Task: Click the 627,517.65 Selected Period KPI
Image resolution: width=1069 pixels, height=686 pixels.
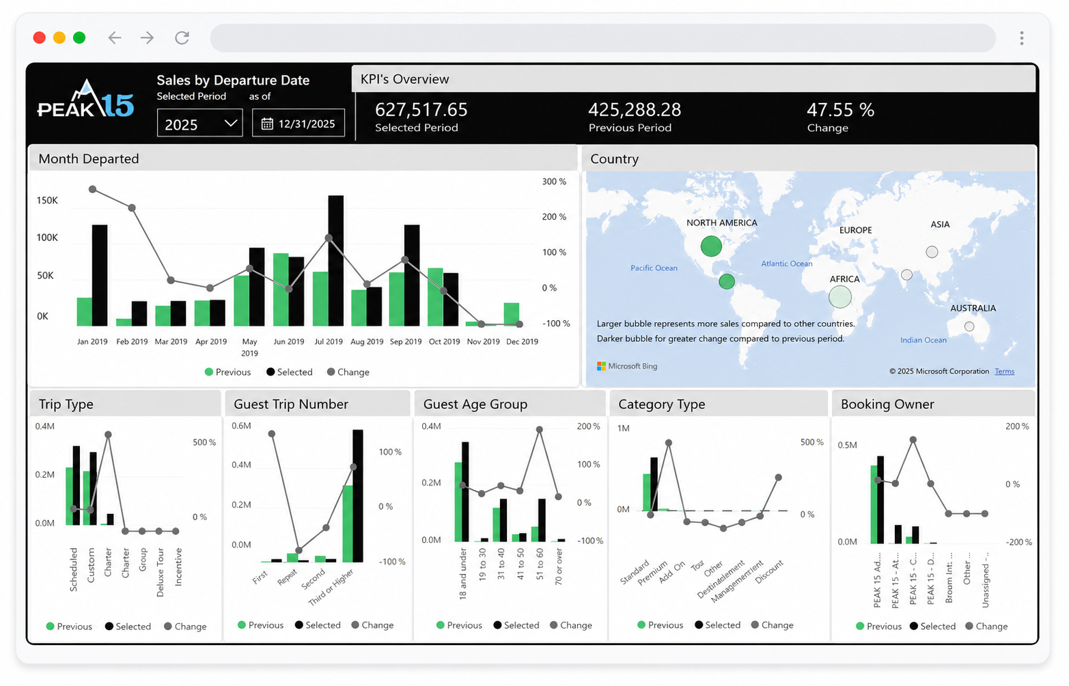Action: (421, 117)
